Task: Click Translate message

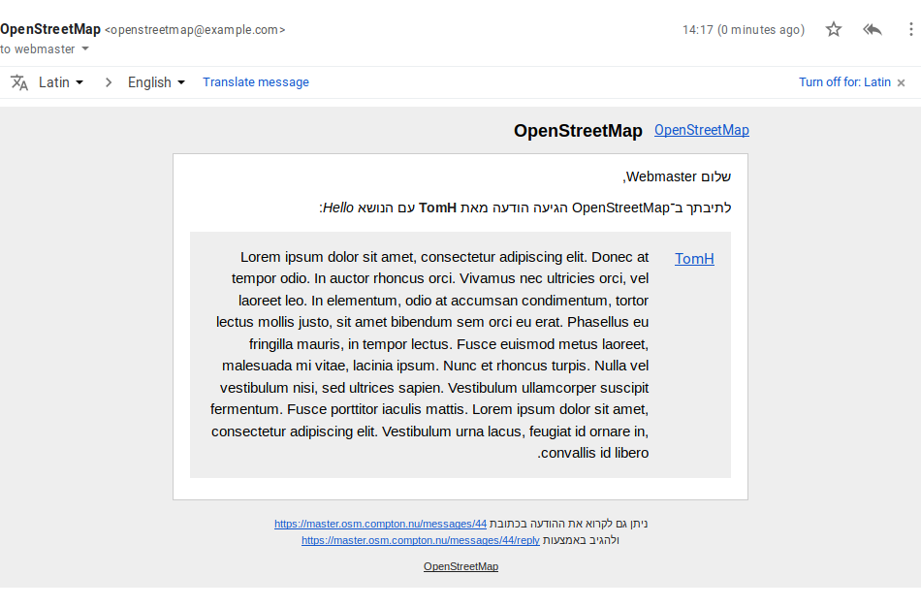Action: pyautogui.click(x=256, y=82)
